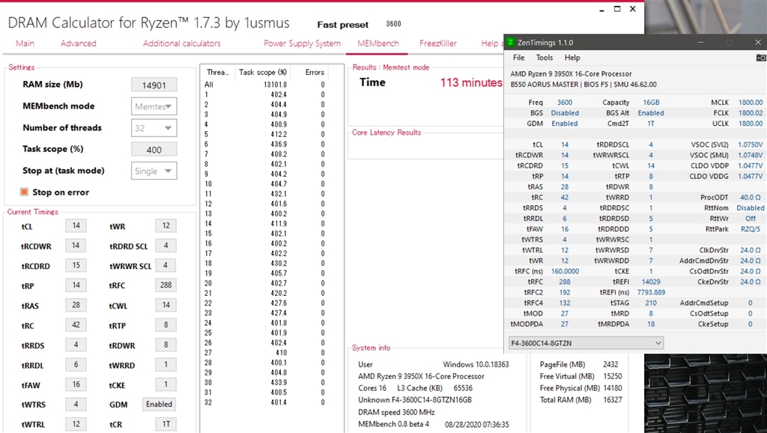
Task: Click the tRFC value 288 in Current Timings
Action: tap(166, 285)
